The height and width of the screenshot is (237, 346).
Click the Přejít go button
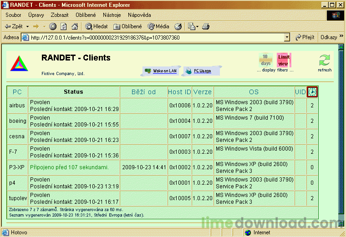point(305,37)
